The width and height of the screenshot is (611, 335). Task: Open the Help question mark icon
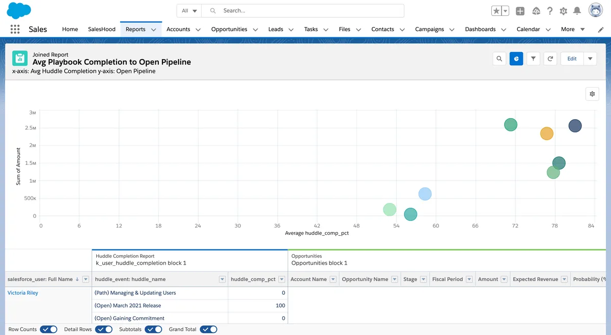tap(550, 11)
